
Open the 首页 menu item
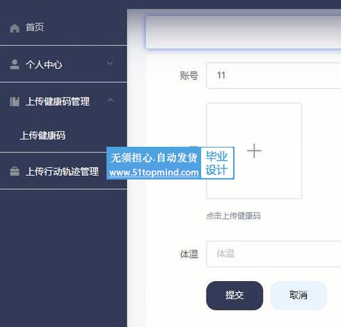[x=63, y=28]
